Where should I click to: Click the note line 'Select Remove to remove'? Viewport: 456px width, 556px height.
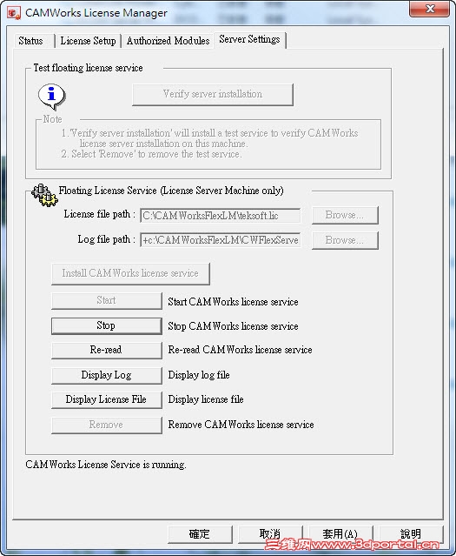(x=151, y=154)
